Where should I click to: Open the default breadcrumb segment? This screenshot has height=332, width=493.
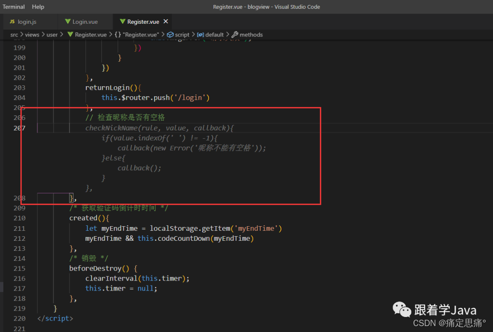215,35
